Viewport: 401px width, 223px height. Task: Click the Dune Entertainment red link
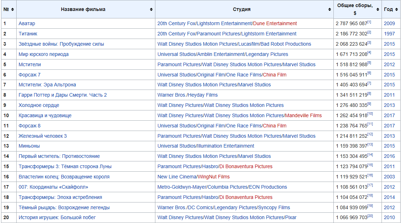(275, 23)
